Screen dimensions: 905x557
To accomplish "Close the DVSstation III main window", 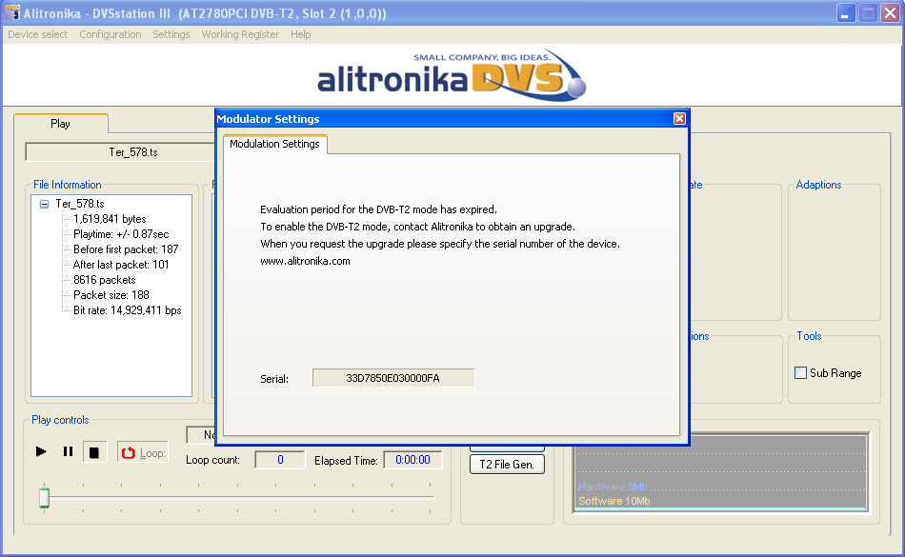I will (x=890, y=12).
